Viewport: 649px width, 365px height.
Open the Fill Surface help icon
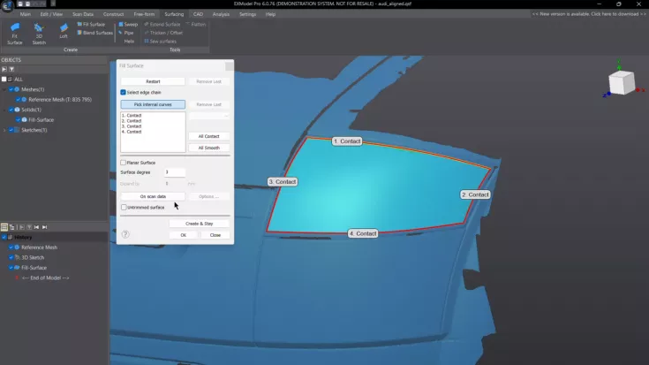click(x=125, y=234)
